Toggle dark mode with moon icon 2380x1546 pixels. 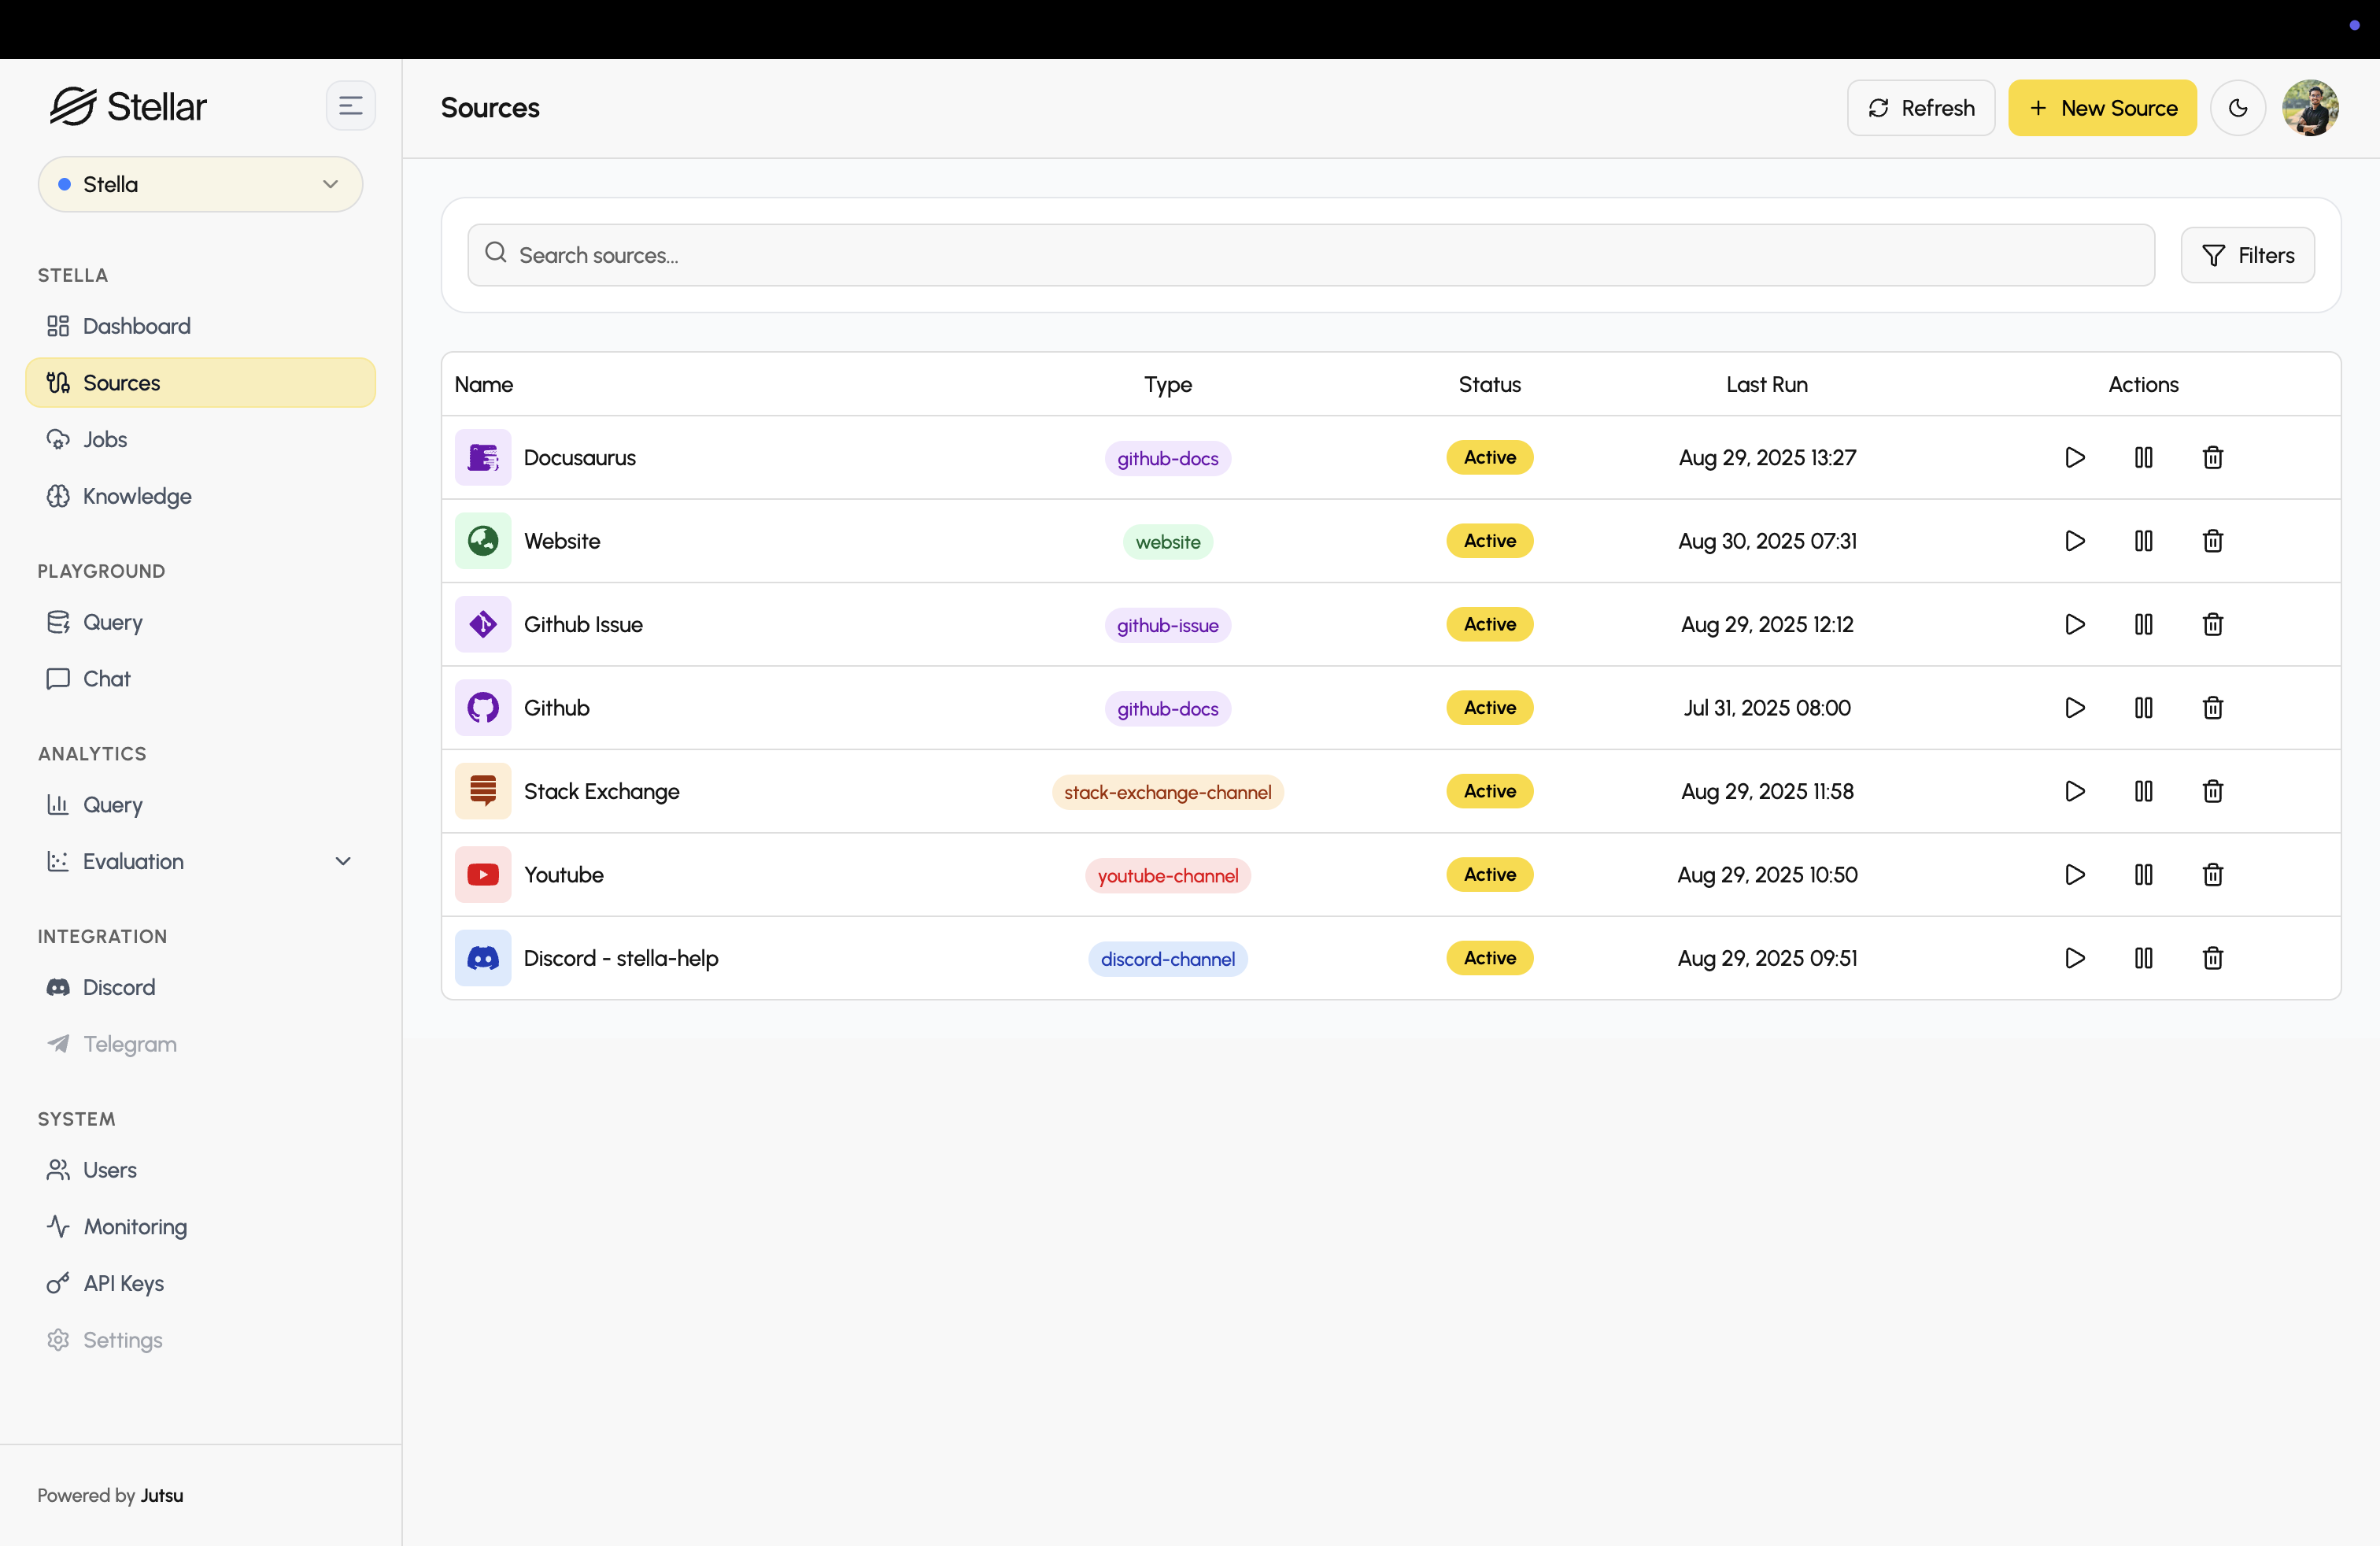(2238, 108)
